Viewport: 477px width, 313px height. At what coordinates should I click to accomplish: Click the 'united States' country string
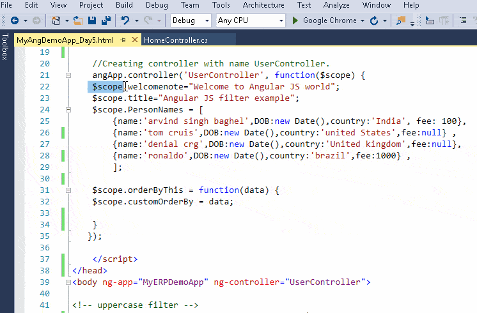[358, 132]
